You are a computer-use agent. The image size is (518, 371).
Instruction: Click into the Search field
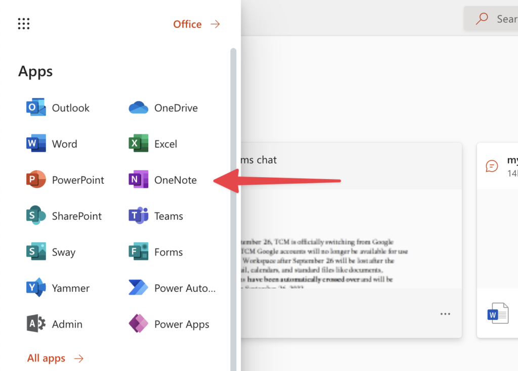coord(491,19)
